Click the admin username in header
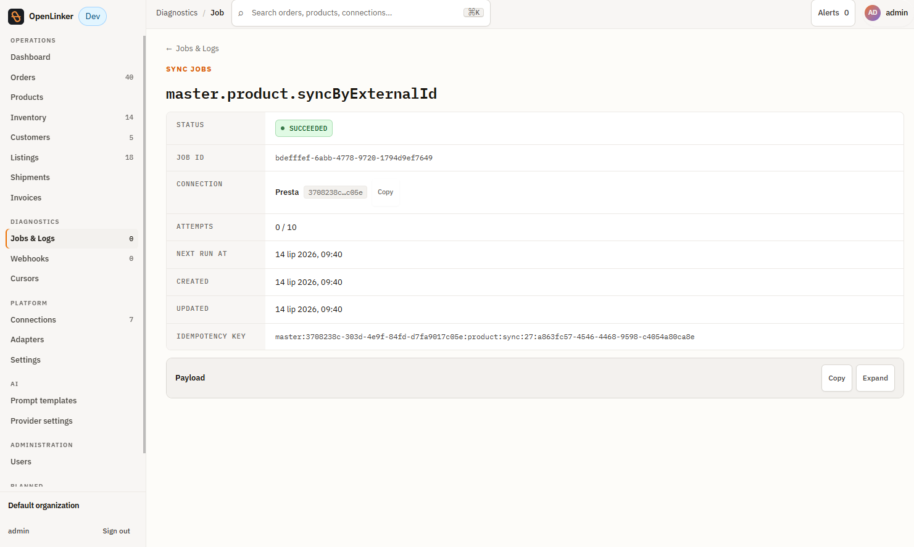This screenshot has height=547, width=914. click(x=896, y=13)
